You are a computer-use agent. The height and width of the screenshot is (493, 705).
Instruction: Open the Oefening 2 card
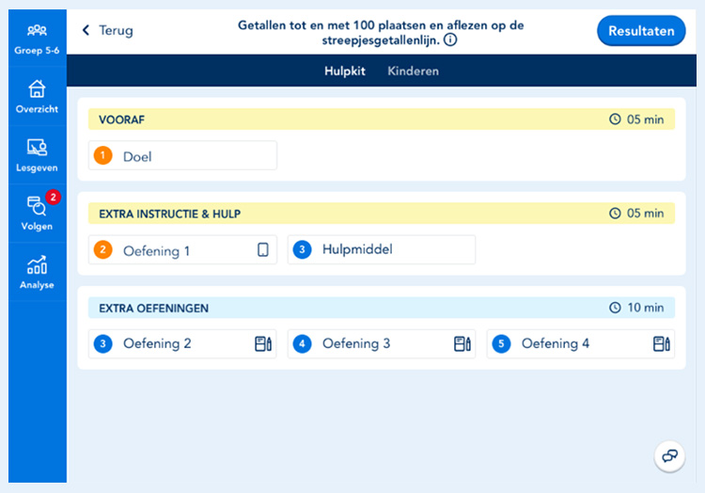click(x=182, y=344)
